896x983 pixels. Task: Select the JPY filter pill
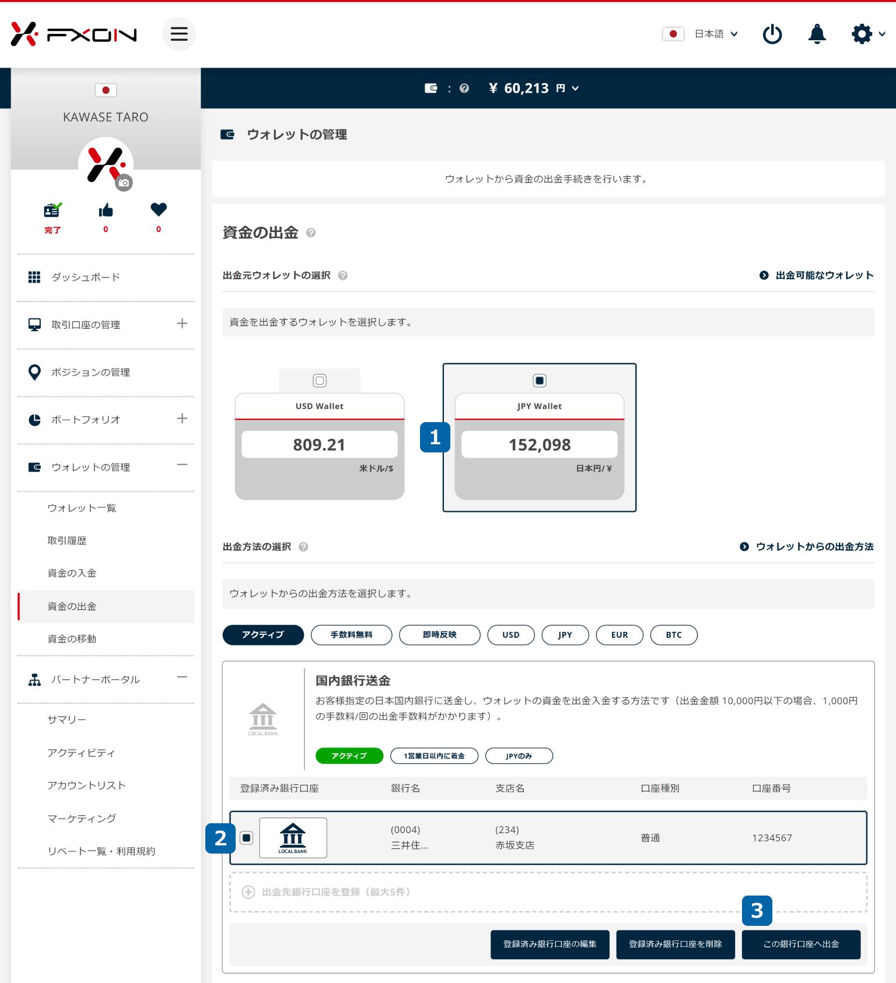click(565, 635)
